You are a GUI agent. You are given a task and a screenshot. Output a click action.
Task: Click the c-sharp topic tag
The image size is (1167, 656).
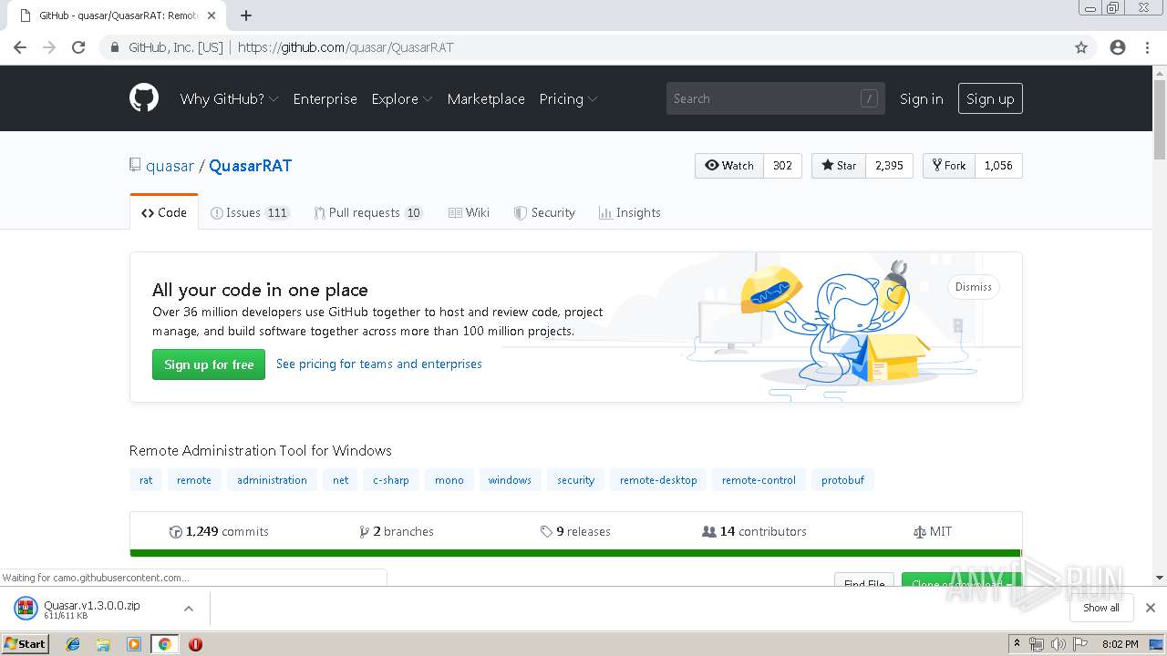(x=391, y=480)
